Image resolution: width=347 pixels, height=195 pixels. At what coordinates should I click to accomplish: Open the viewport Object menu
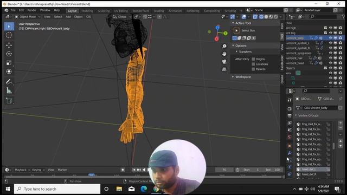[78, 17]
